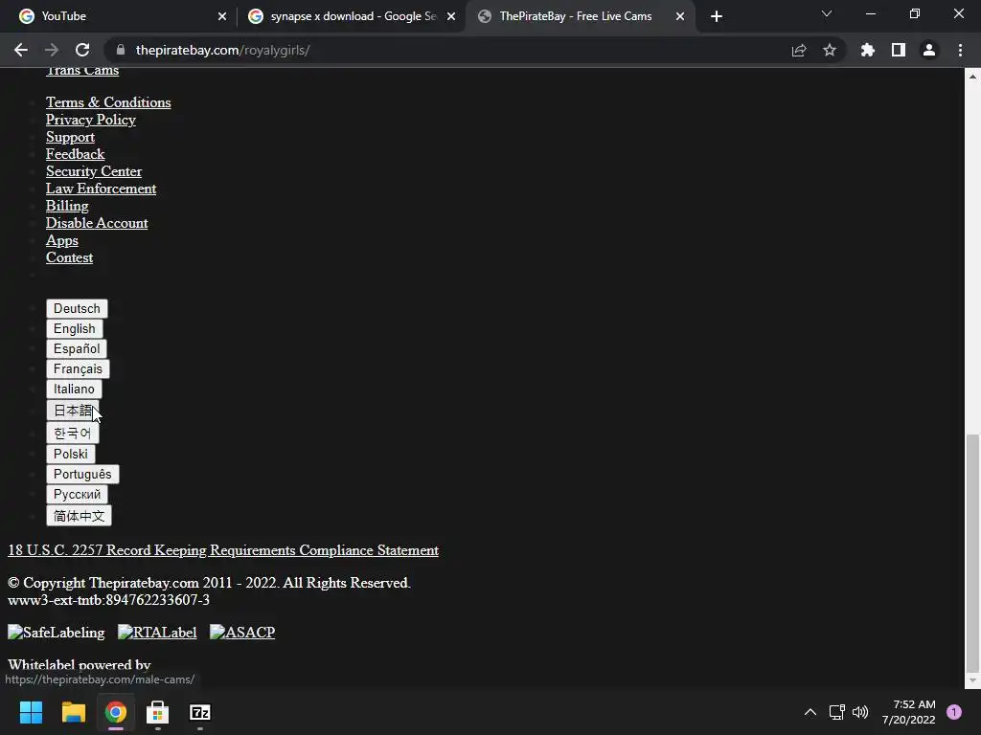Click the scrollbar up arrow
The height and width of the screenshot is (735, 981).
[x=972, y=77]
